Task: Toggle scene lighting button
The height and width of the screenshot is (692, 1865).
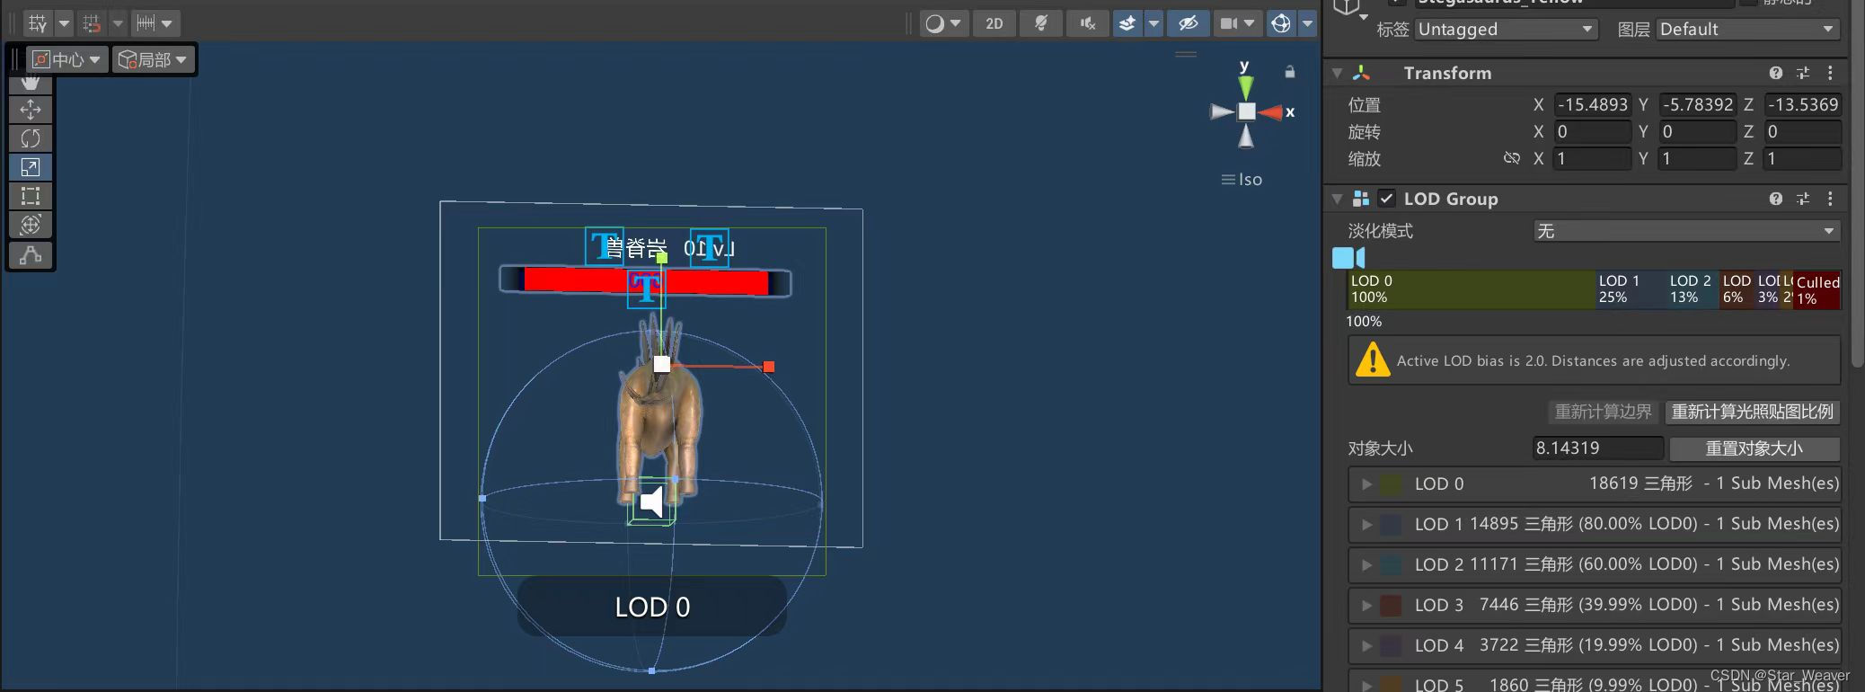Action: [1041, 23]
